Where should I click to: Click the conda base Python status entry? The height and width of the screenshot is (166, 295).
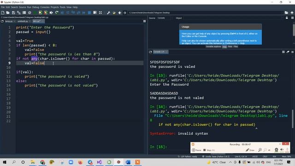pos(216,156)
